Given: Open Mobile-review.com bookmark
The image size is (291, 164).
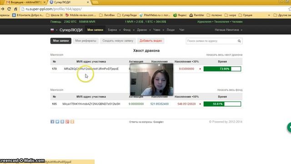Looking at the screenshot, I should (81, 15).
